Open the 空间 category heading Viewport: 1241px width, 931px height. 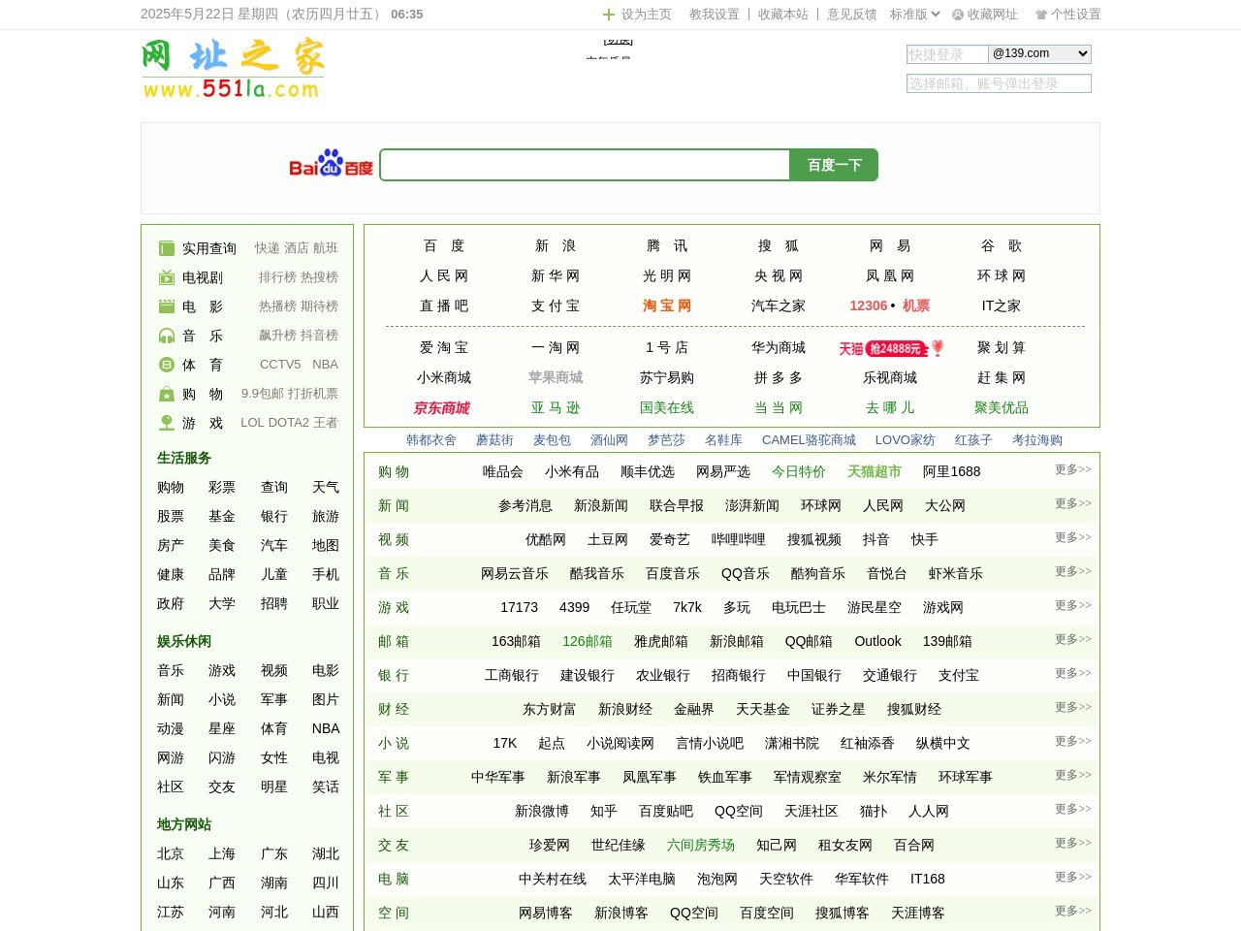(394, 913)
